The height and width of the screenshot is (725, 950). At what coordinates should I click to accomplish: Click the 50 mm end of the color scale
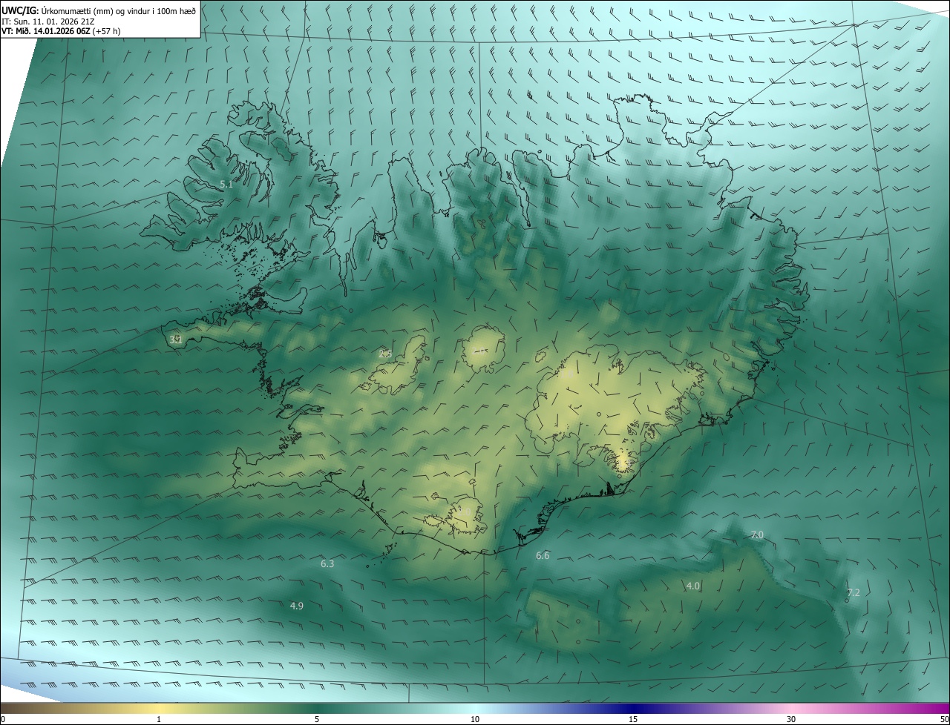pos(944,719)
